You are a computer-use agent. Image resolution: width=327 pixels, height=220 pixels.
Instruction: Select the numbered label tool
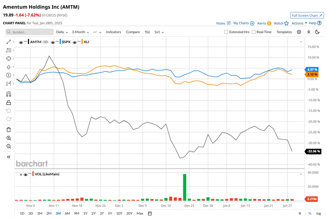click(x=9, y=75)
